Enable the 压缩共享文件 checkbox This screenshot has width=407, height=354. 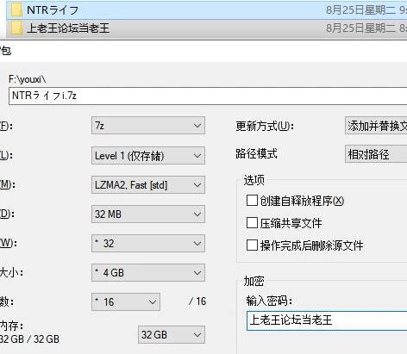pyautogui.click(x=252, y=223)
